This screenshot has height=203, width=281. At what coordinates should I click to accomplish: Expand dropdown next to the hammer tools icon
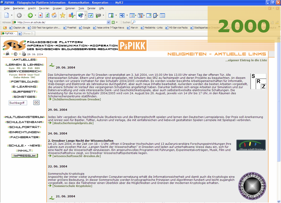(144, 15)
